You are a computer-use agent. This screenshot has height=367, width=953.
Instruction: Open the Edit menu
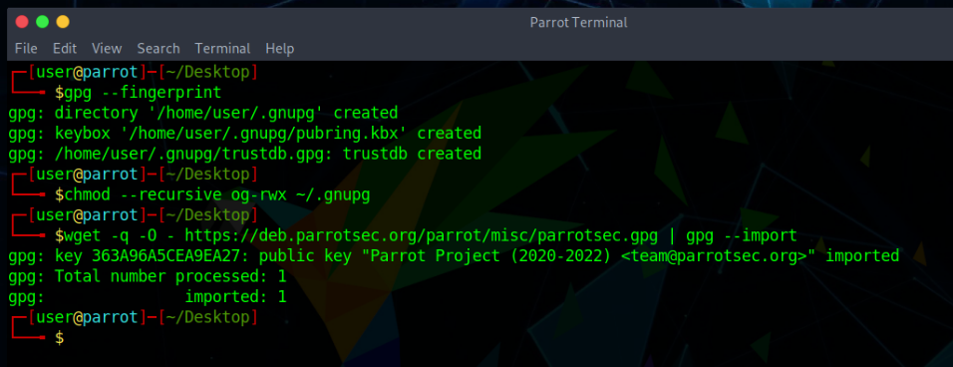[65, 49]
